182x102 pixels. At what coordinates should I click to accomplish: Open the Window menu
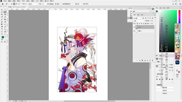pyautogui.click(x=47, y=1)
